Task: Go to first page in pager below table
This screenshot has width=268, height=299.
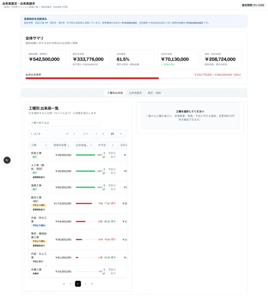Action: pyautogui.click(x=64, y=284)
